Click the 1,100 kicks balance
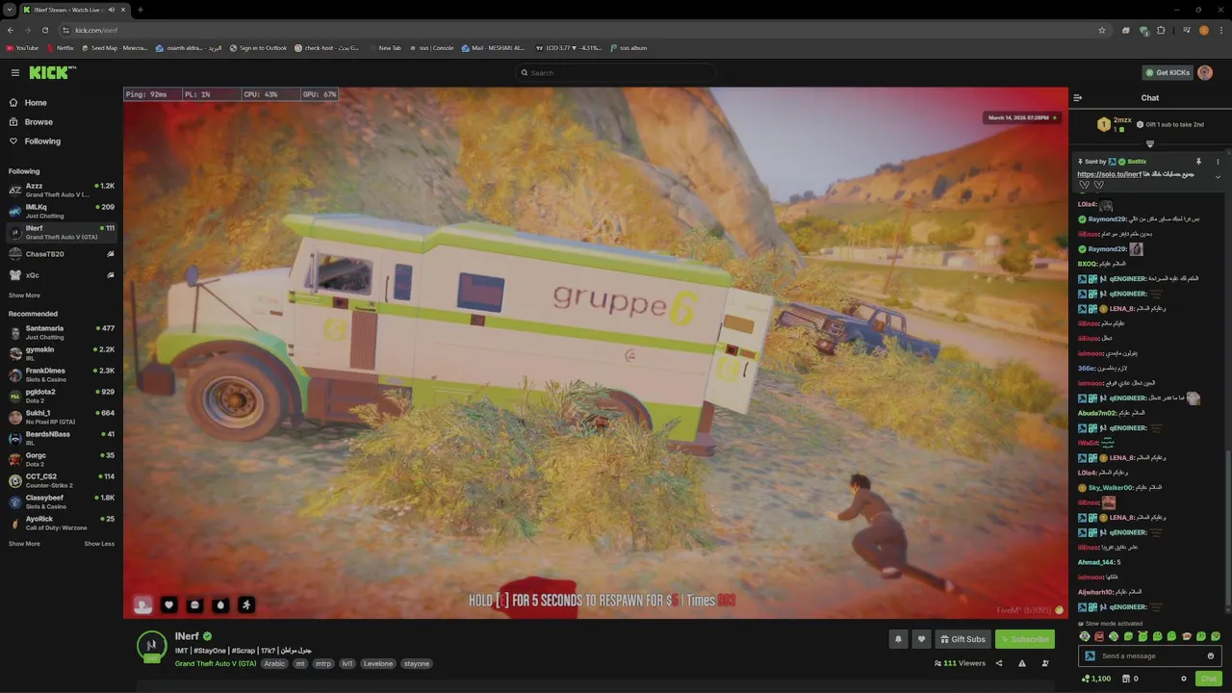 click(x=1095, y=679)
